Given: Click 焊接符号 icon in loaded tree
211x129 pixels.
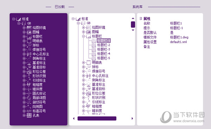Looking at the screenshot, I should point(29,50).
